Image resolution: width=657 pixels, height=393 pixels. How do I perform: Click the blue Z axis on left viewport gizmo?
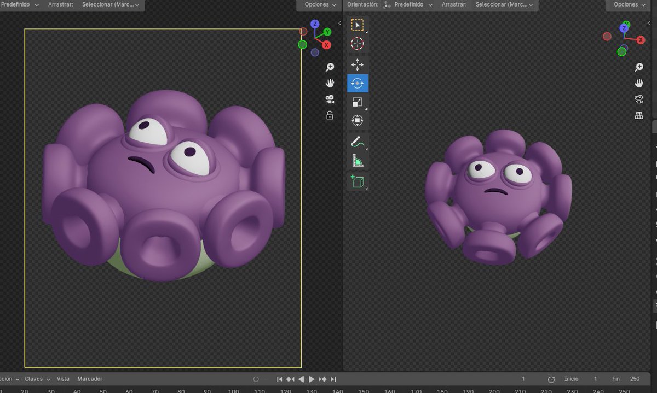click(315, 24)
